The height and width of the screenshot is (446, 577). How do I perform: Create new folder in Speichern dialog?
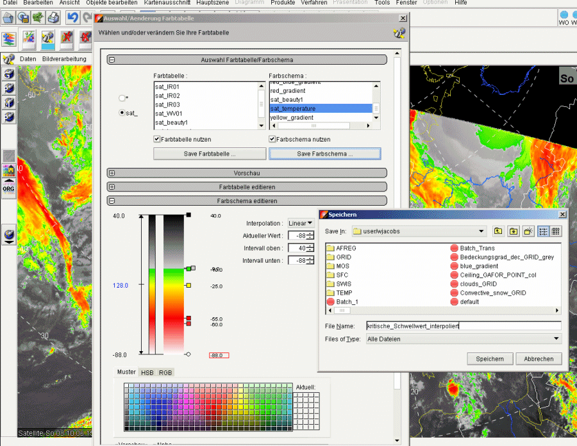point(528,231)
